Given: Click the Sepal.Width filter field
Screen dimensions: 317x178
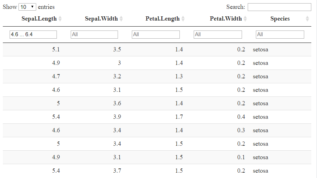Looking at the screenshot, I should (x=94, y=34).
